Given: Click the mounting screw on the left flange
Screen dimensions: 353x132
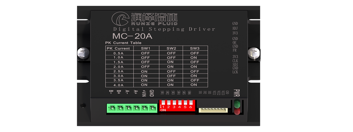Looking at the screenshot, I should (x=83, y=53).
